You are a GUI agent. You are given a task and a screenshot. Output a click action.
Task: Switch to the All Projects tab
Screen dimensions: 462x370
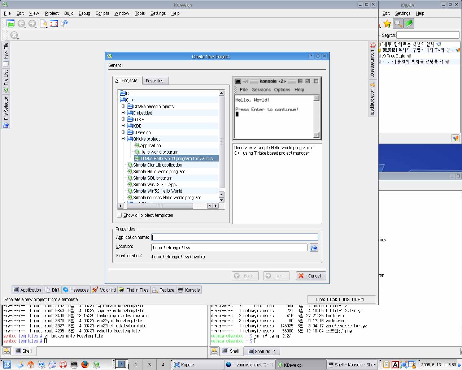127,81
